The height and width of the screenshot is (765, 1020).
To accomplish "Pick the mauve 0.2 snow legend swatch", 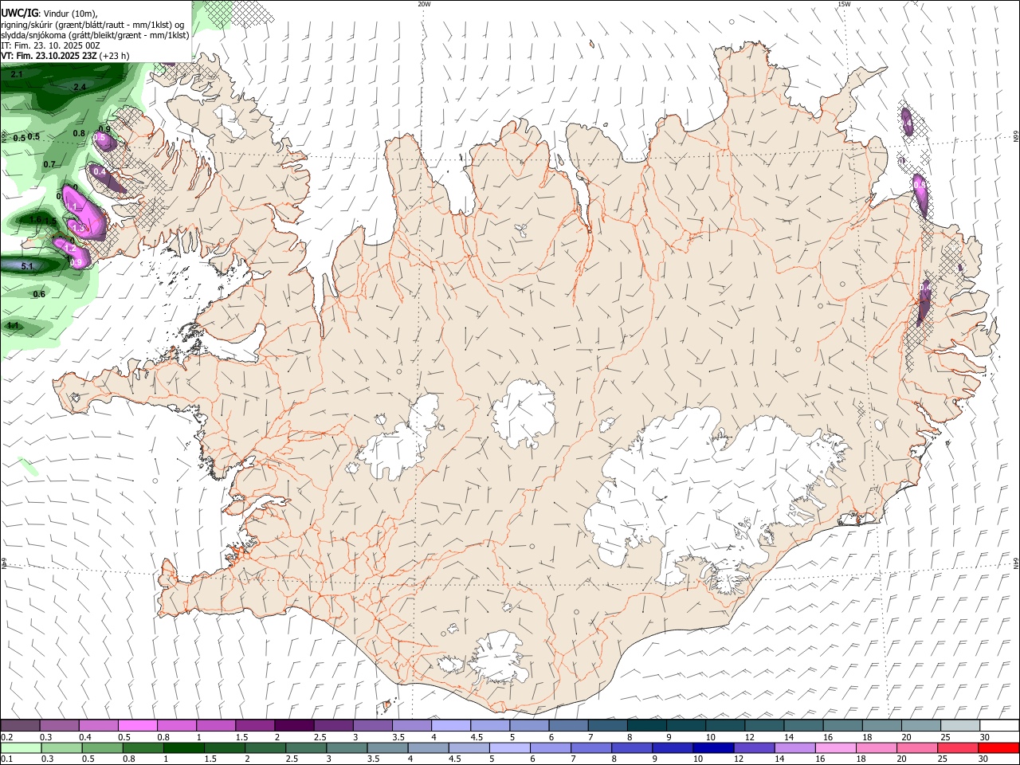I will pos(19,725).
